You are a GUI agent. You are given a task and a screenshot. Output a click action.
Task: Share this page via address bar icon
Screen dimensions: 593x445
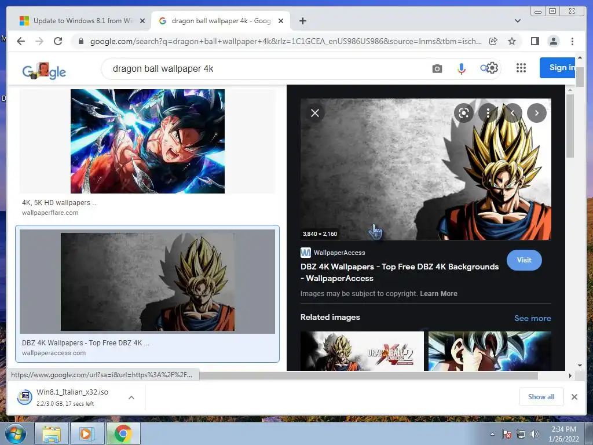(x=493, y=41)
